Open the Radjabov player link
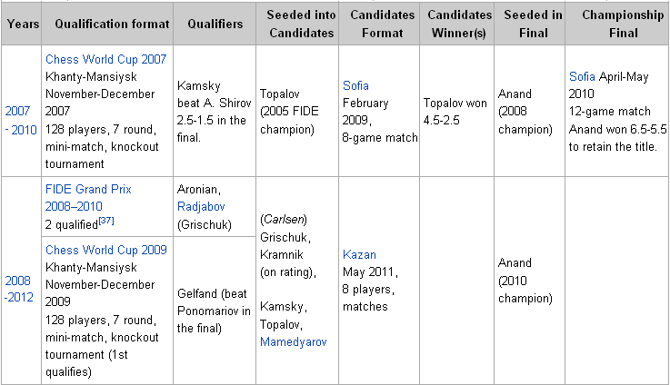670x385 pixels. click(203, 205)
